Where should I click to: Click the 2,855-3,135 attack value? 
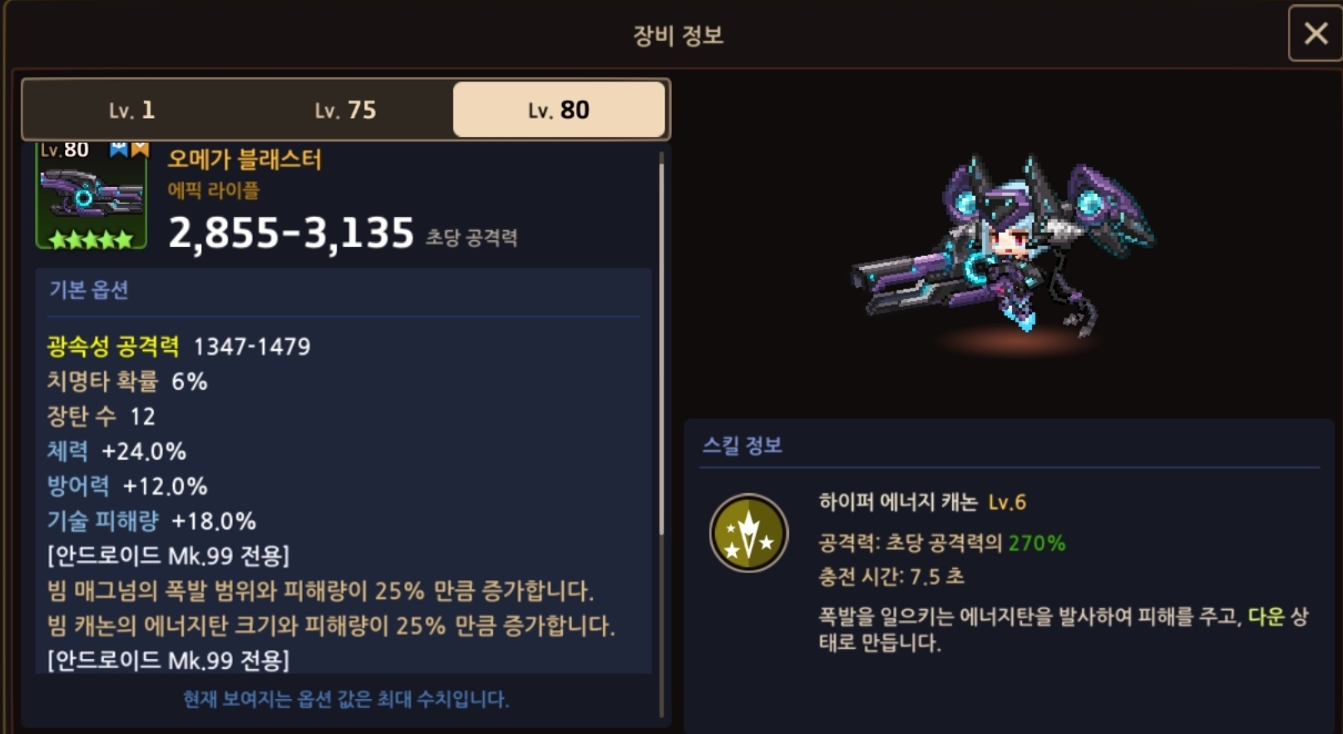(291, 233)
